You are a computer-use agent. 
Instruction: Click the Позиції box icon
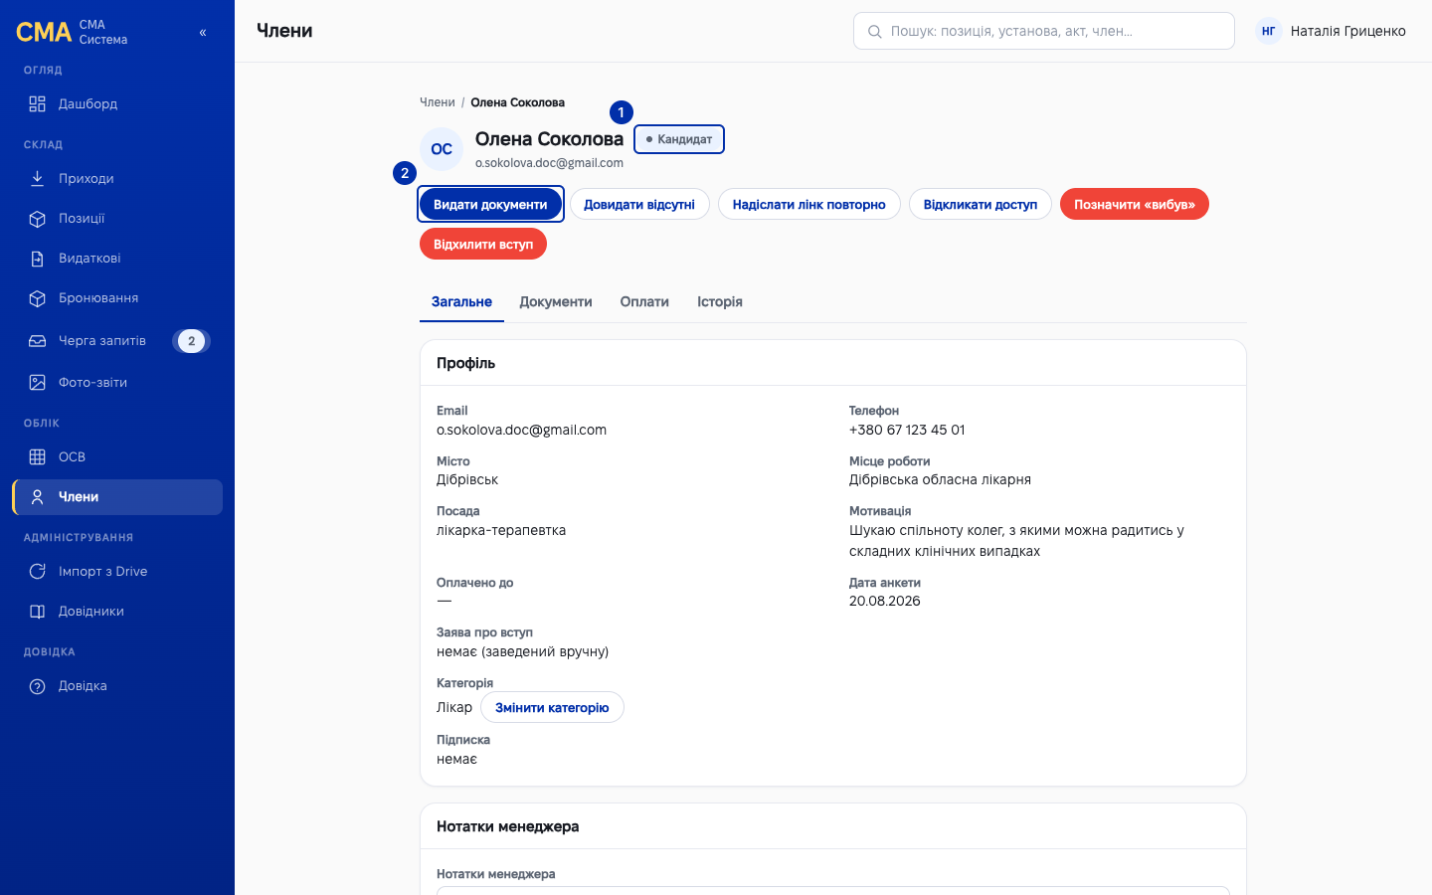click(x=38, y=219)
